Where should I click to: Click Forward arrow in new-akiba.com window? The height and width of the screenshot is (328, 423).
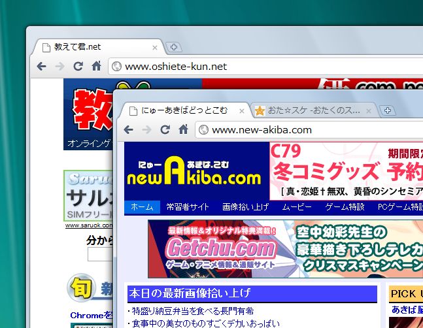[x=146, y=130]
